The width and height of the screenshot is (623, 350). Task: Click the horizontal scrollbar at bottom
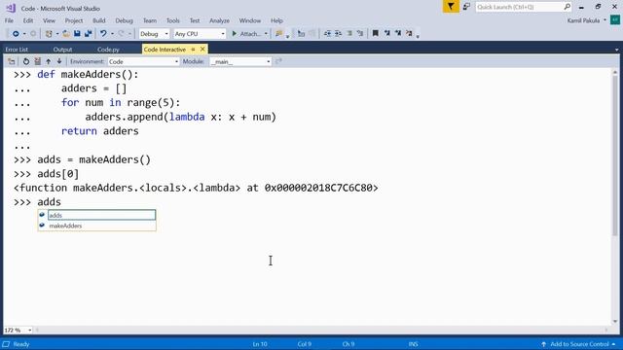click(322, 331)
